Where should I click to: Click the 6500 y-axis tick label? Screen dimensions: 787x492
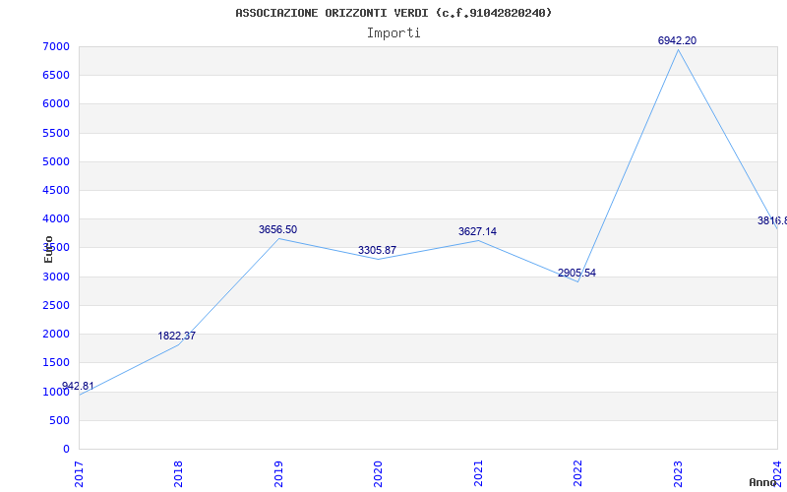[56, 76]
